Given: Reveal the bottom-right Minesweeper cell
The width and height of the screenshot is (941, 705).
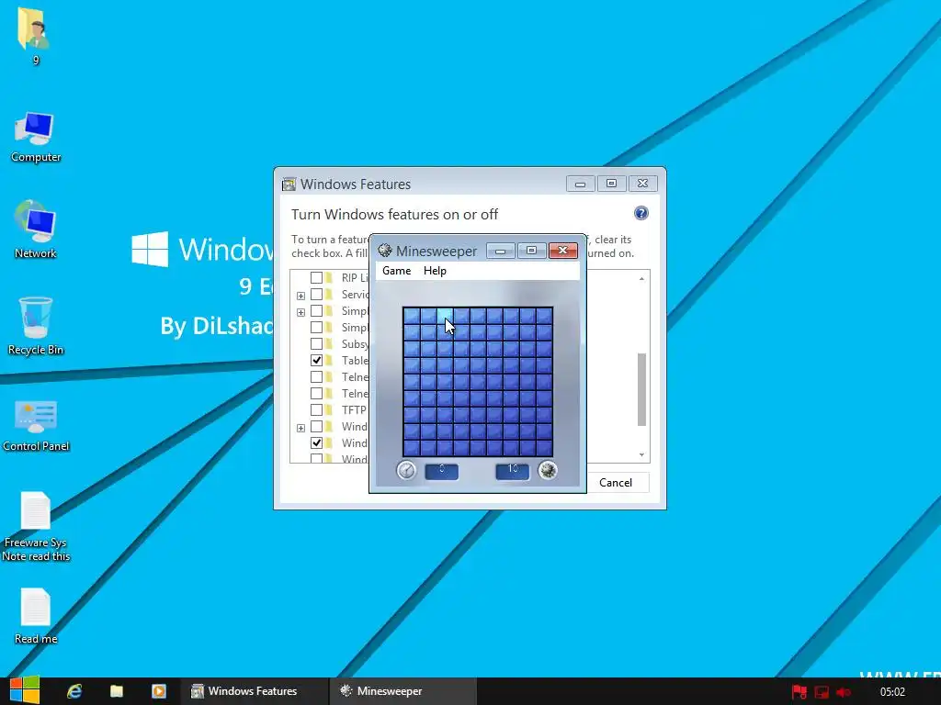Looking at the screenshot, I should click(x=544, y=448).
